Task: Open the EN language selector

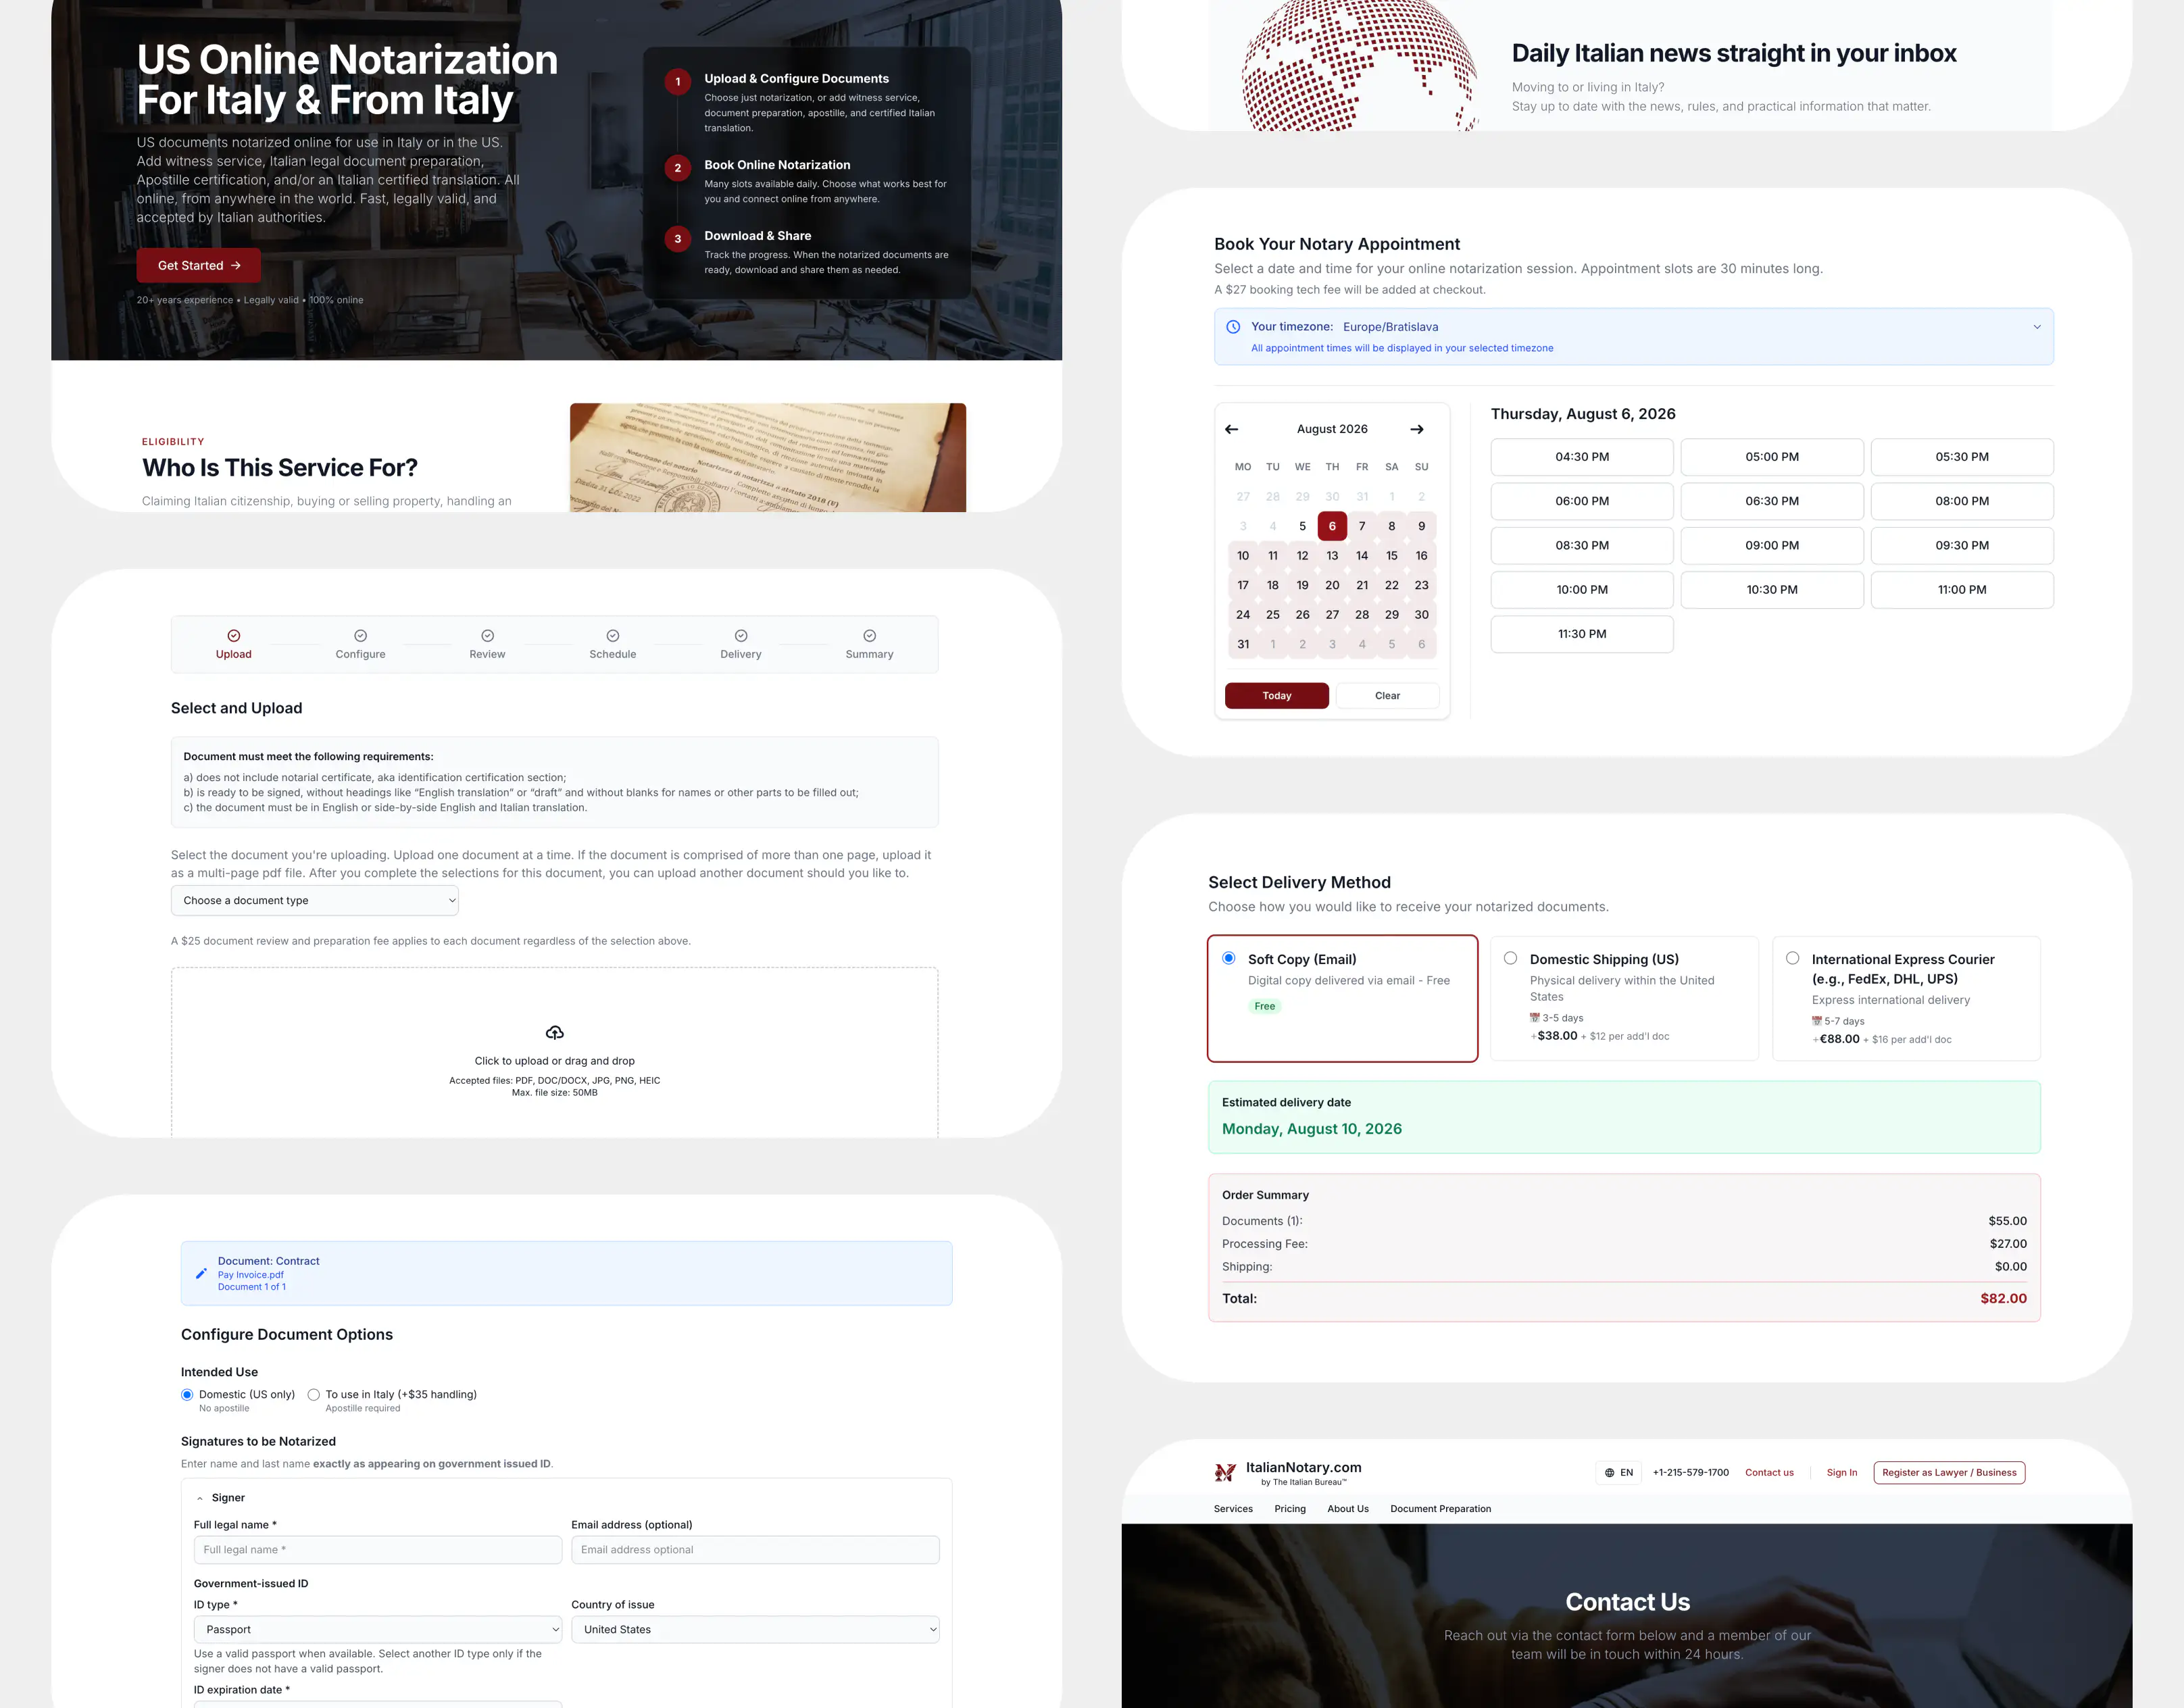Action: tap(1618, 1473)
